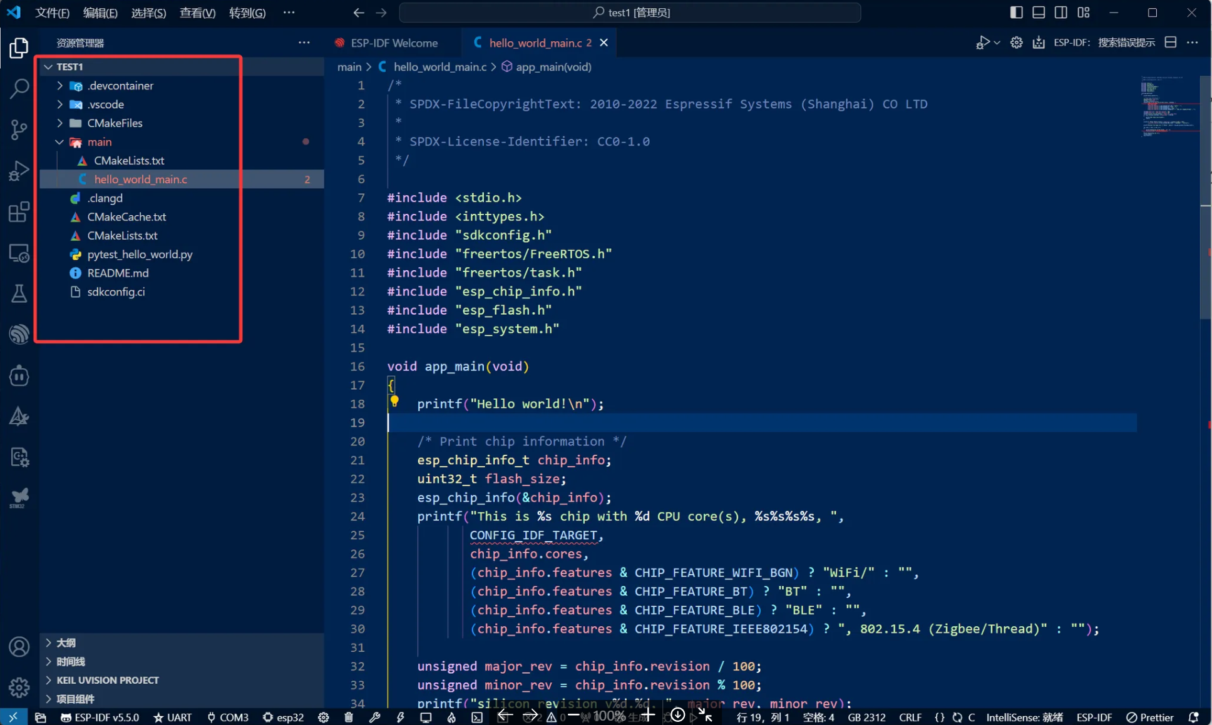Click the test1 command center search box
The image size is (1212, 725).
(x=630, y=13)
